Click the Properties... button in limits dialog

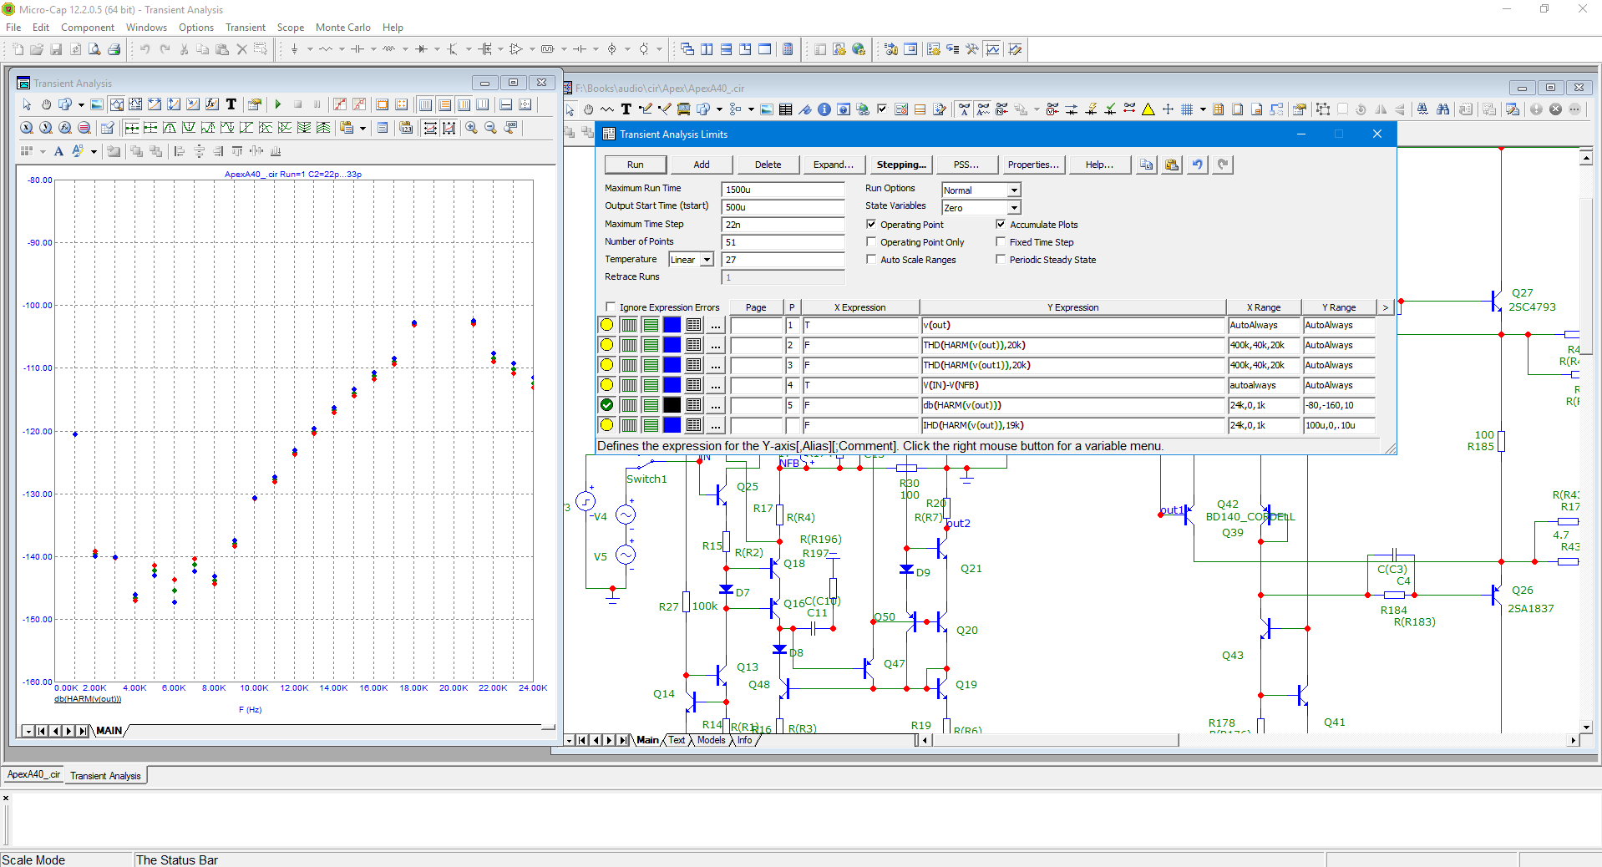coord(1032,165)
